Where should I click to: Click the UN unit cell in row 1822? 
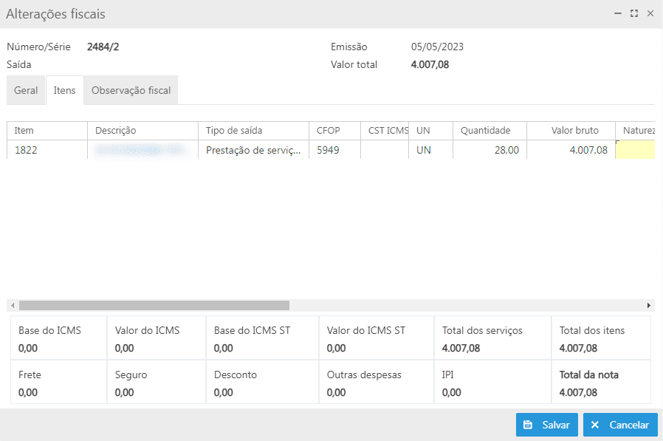431,150
